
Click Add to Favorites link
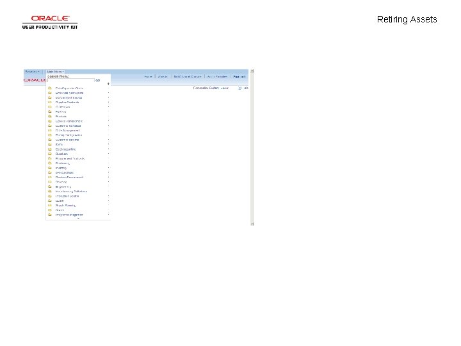pyautogui.click(x=217, y=77)
